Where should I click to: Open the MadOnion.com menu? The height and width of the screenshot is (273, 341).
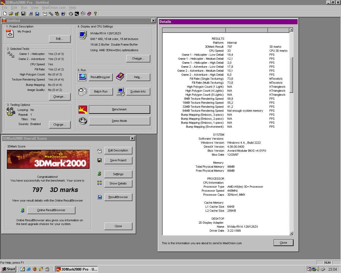[x=54, y=8]
